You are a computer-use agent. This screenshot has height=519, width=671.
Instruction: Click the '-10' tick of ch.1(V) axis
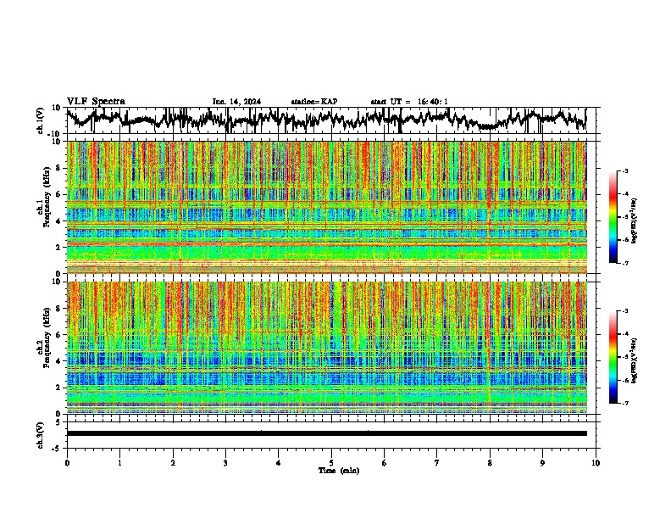55,134
